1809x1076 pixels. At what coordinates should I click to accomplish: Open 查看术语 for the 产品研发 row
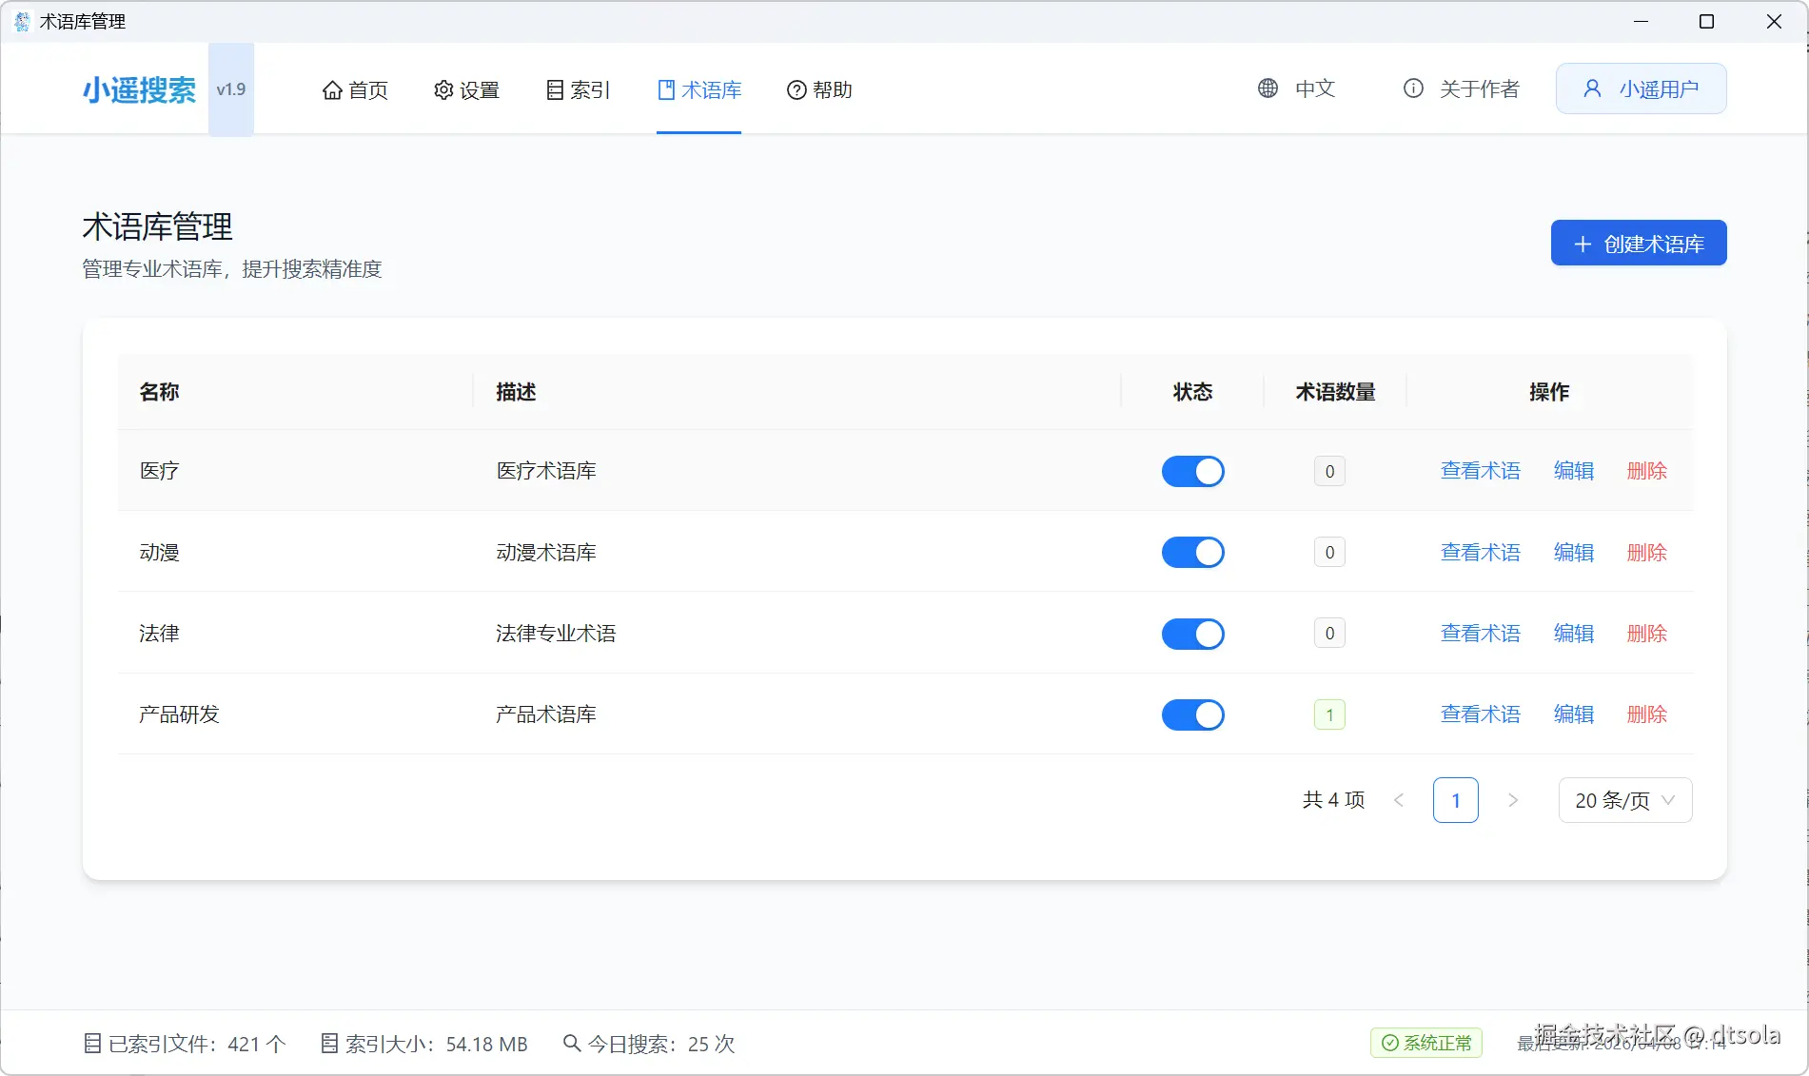[1481, 714]
